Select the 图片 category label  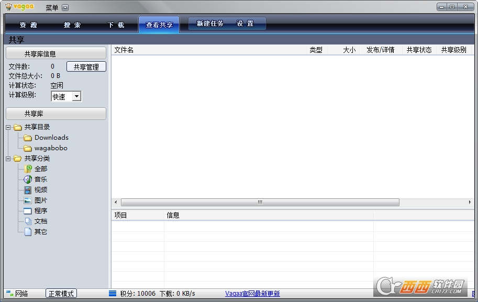tap(40, 200)
